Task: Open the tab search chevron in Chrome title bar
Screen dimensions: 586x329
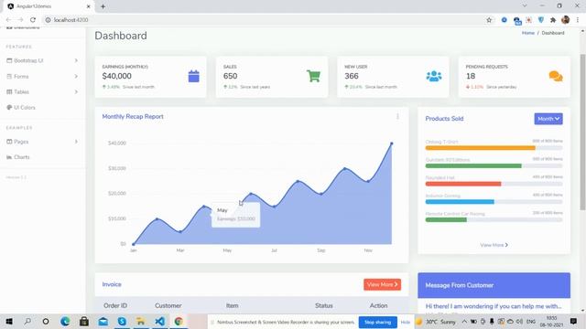Action: [525, 6]
